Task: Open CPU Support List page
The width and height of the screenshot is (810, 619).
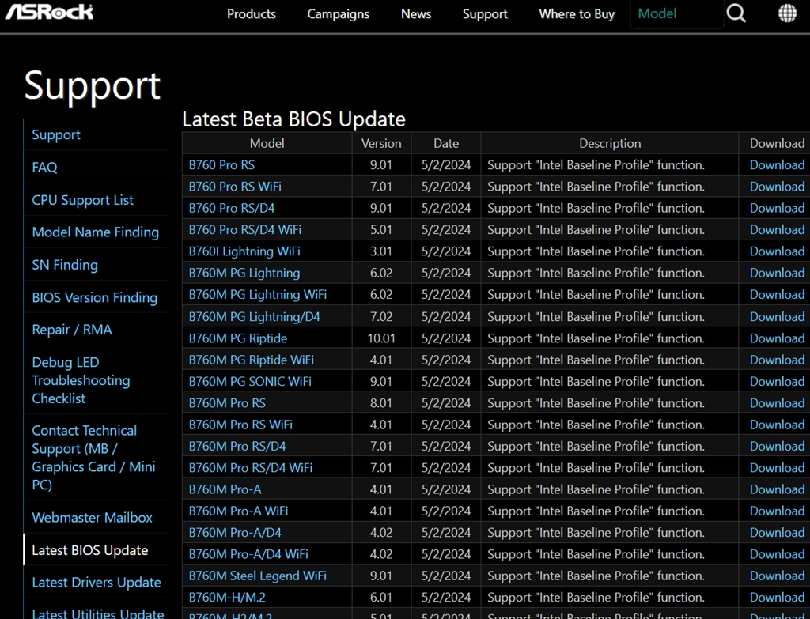Action: pos(82,200)
